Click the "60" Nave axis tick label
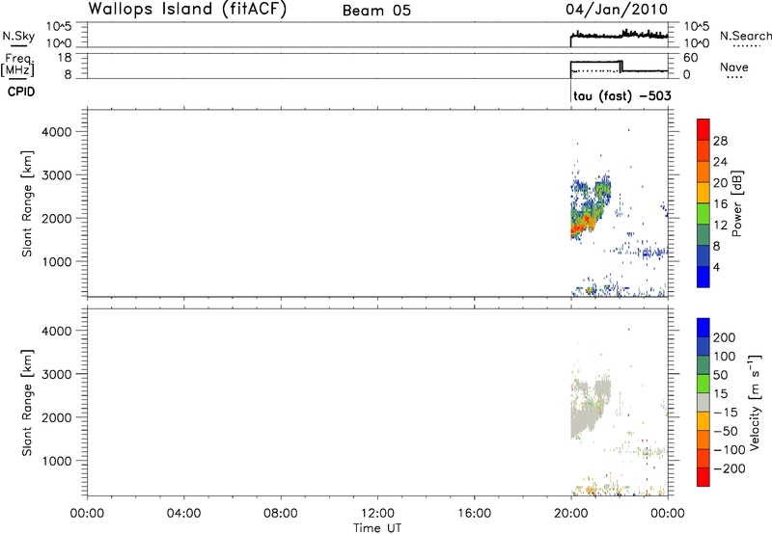Viewport: 772px width, 534px height. pyautogui.click(x=690, y=58)
